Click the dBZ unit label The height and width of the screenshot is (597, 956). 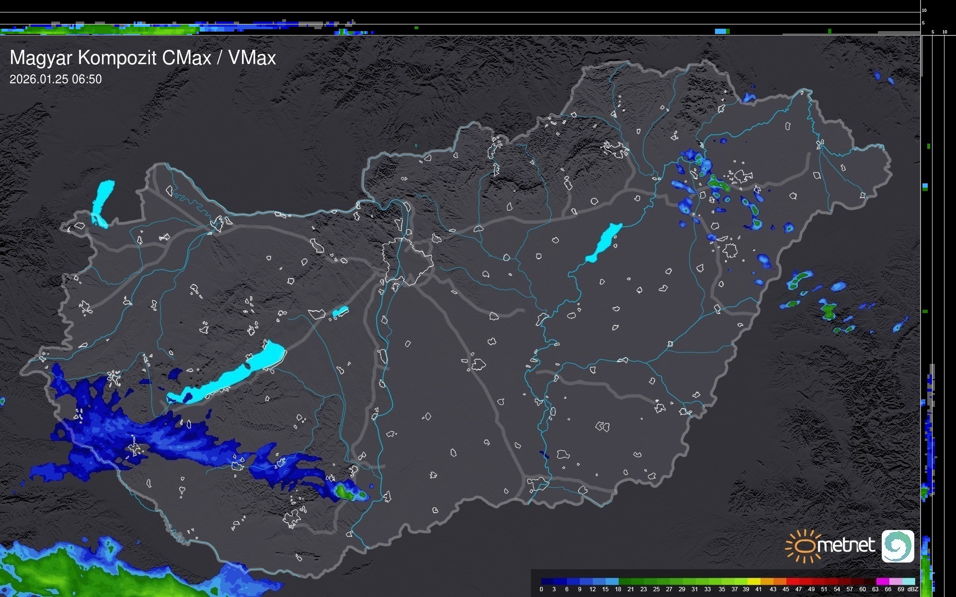click(913, 589)
